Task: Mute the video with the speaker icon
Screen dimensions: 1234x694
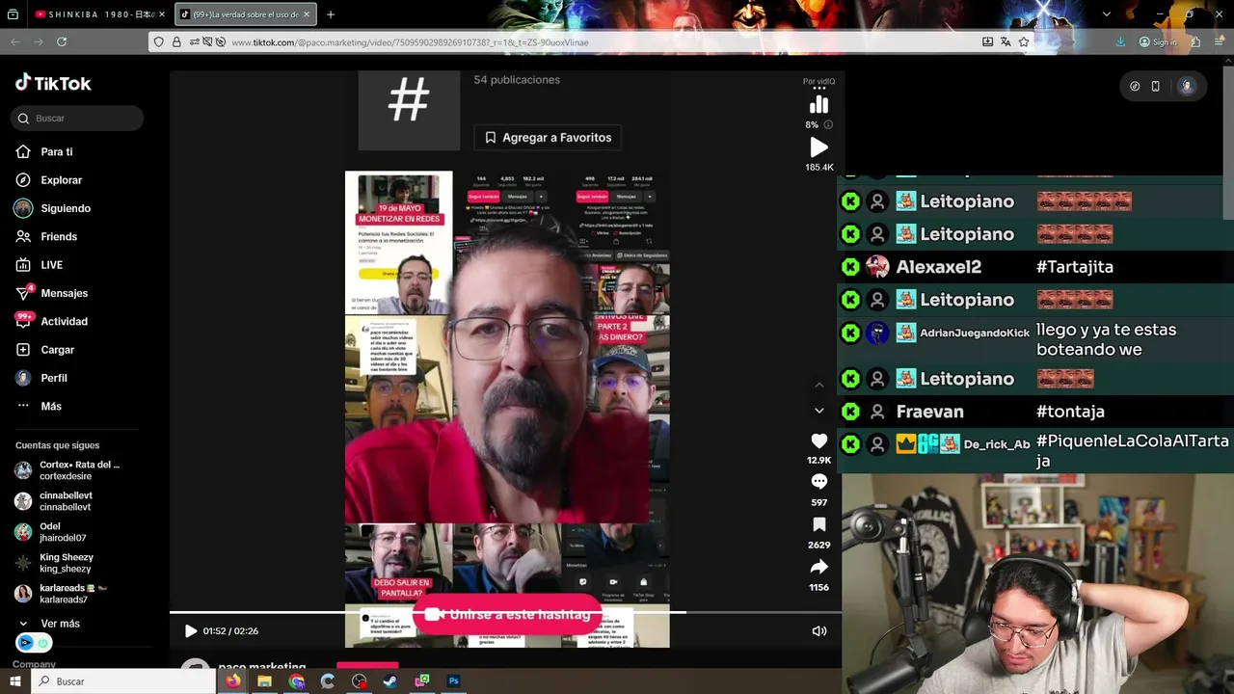Action: pos(818,631)
